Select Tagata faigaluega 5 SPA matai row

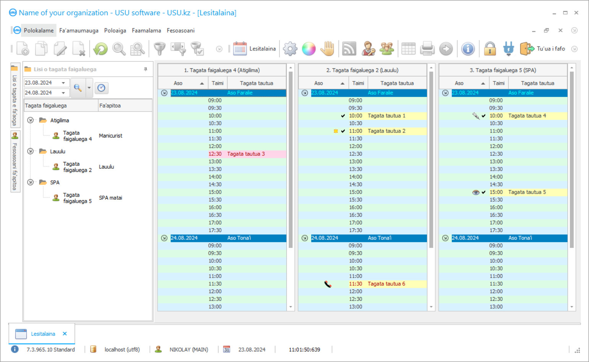(88, 198)
